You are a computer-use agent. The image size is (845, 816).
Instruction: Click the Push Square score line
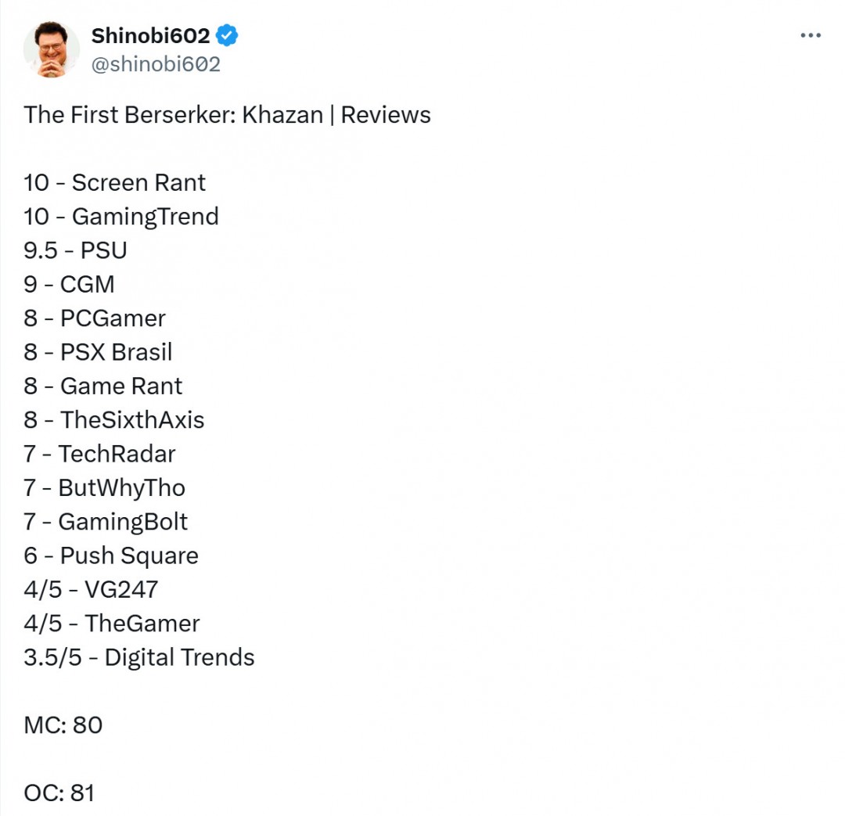click(x=110, y=555)
